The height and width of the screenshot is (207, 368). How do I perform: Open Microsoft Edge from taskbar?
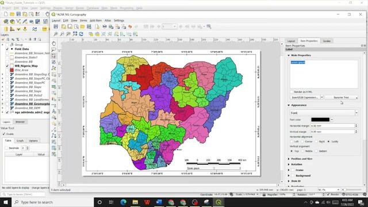[x=123, y=202]
